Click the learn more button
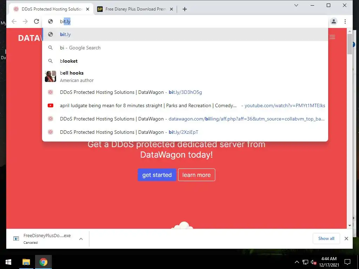 (196, 175)
